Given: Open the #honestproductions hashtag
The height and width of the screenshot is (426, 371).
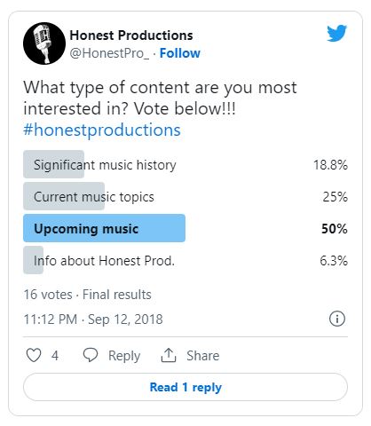Looking at the screenshot, I should tap(102, 130).
